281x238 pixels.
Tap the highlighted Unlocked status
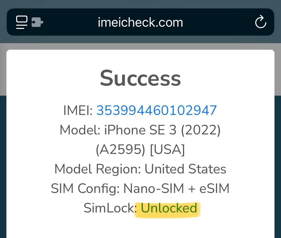point(169,208)
